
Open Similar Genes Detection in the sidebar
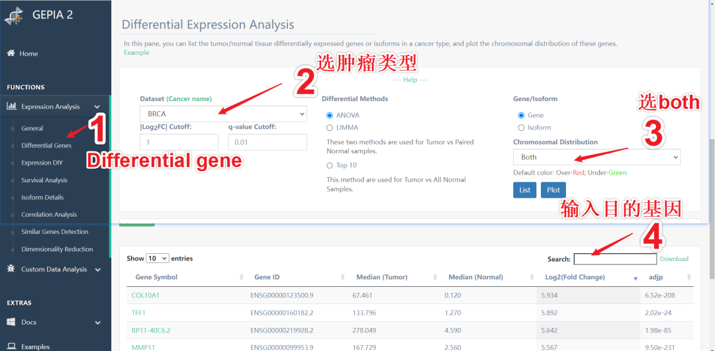click(x=55, y=232)
